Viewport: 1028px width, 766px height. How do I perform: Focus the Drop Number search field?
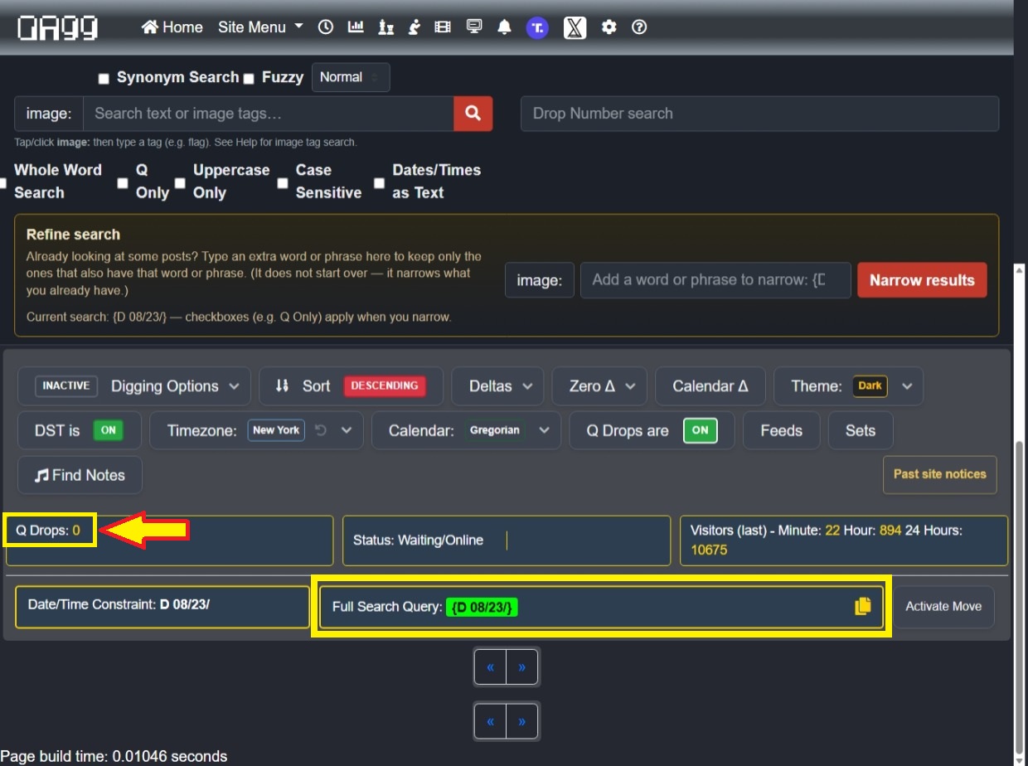click(759, 114)
